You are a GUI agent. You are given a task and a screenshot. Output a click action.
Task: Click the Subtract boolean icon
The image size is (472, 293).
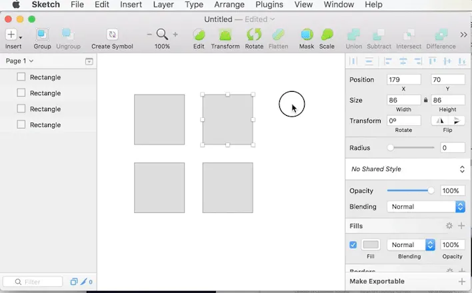(379, 35)
